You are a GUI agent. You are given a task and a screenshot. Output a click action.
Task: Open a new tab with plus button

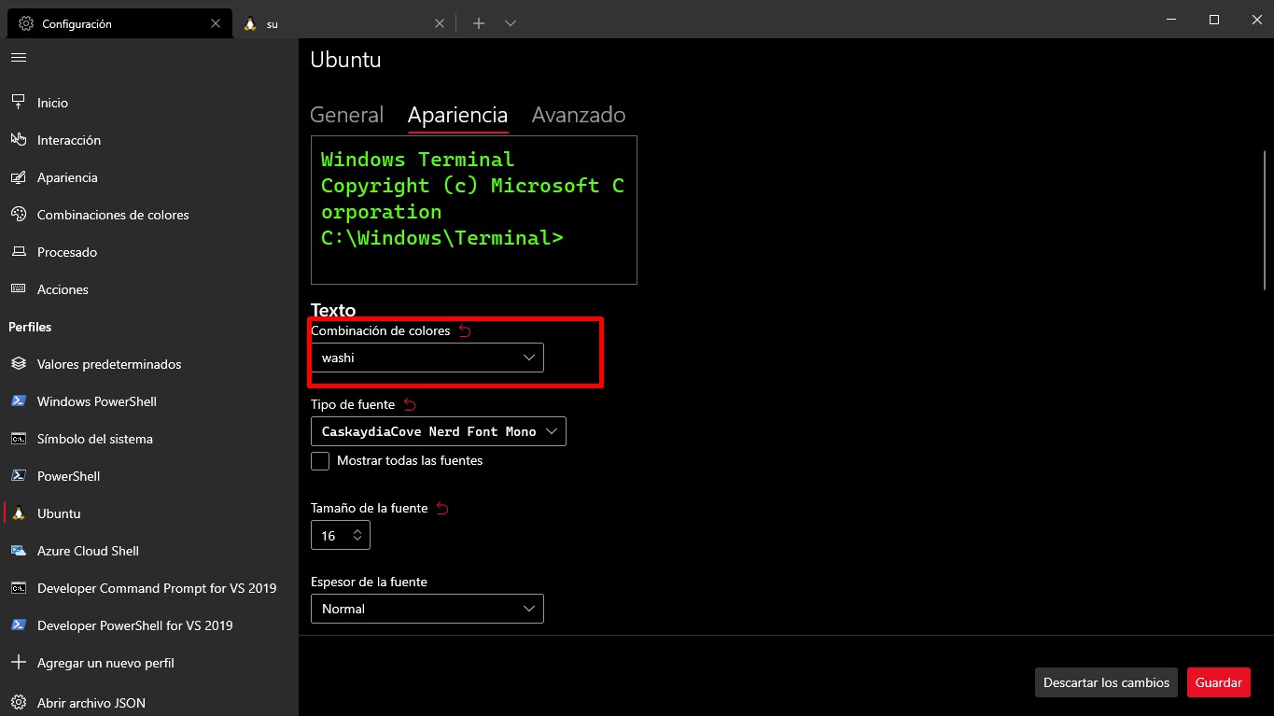pyautogui.click(x=479, y=23)
